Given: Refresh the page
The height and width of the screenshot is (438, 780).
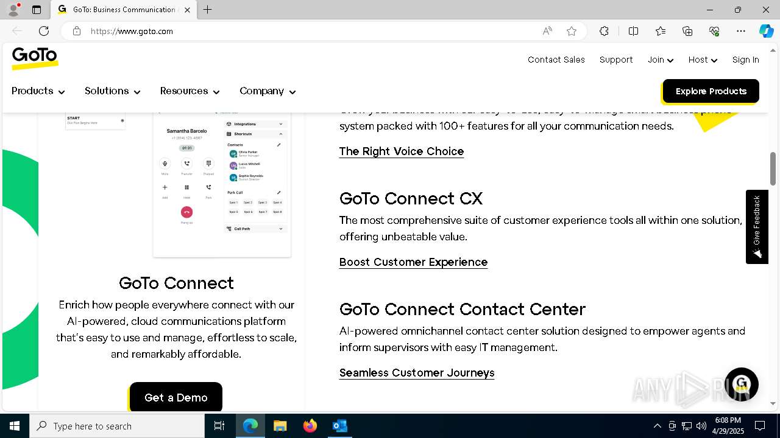Looking at the screenshot, I should (44, 31).
